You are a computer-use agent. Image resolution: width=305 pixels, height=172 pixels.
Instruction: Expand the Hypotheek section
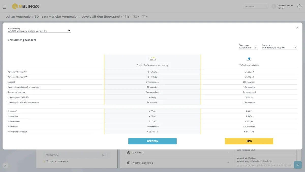click(x=228, y=152)
